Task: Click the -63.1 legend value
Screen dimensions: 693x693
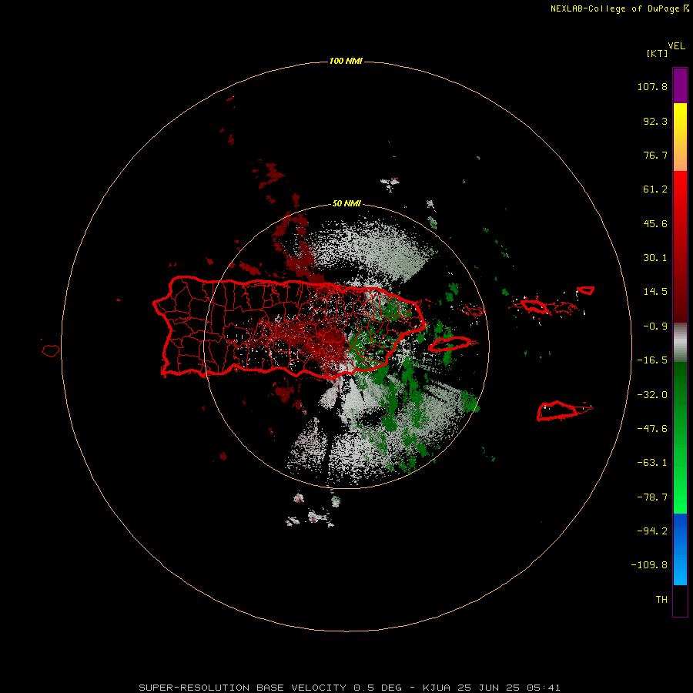Action: point(652,463)
